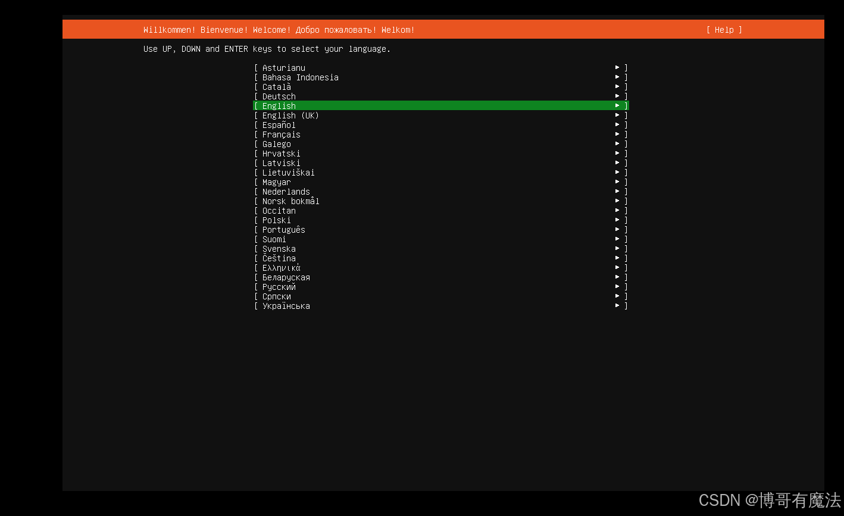Open the Help menu in the top bar
The height and width of the screenshot is (516, 844).
pos(724,30)
